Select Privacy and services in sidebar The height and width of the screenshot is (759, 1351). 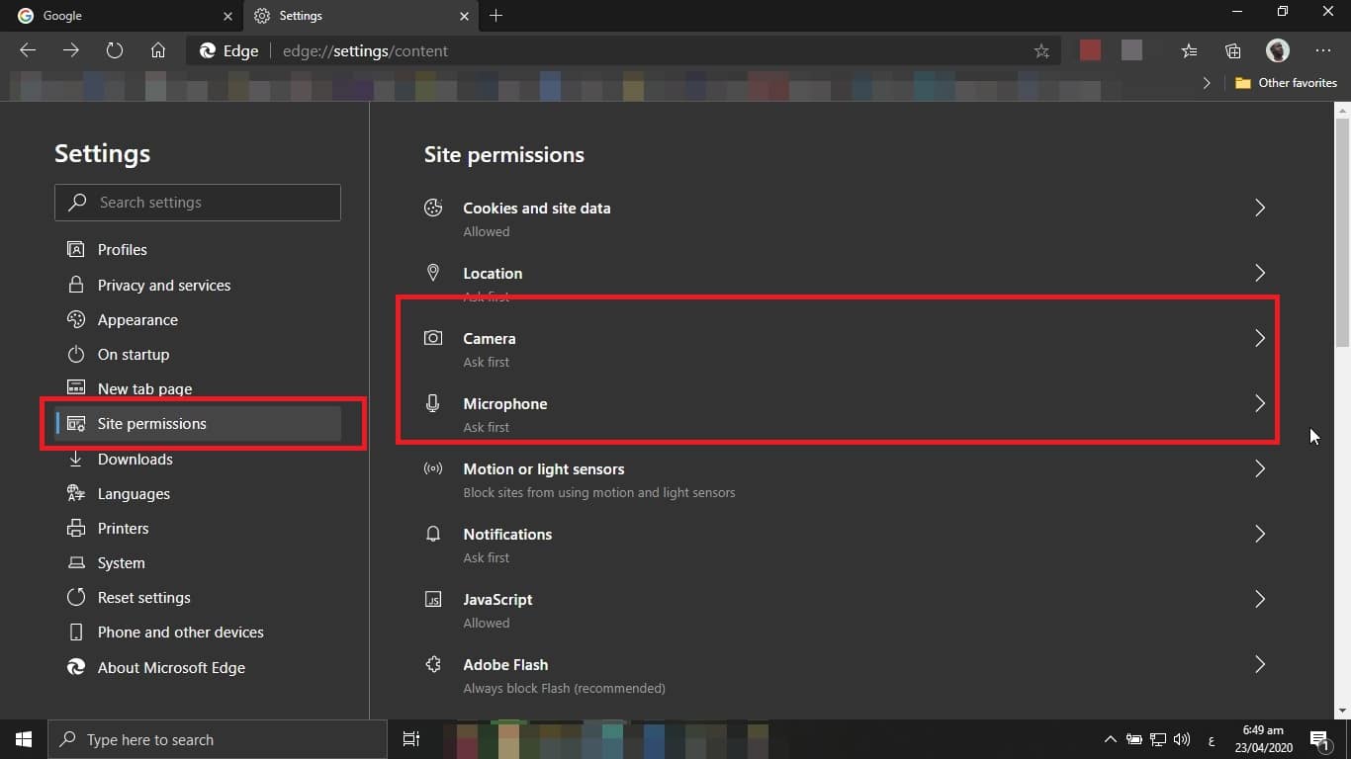[x=164, y=285]
